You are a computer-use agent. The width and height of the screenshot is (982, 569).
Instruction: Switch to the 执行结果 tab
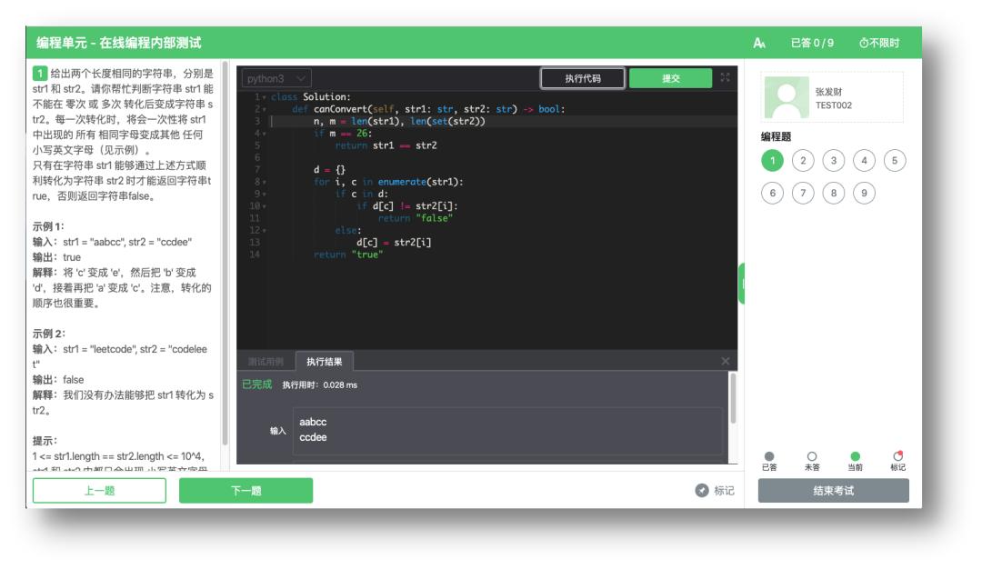coord(325,362)
